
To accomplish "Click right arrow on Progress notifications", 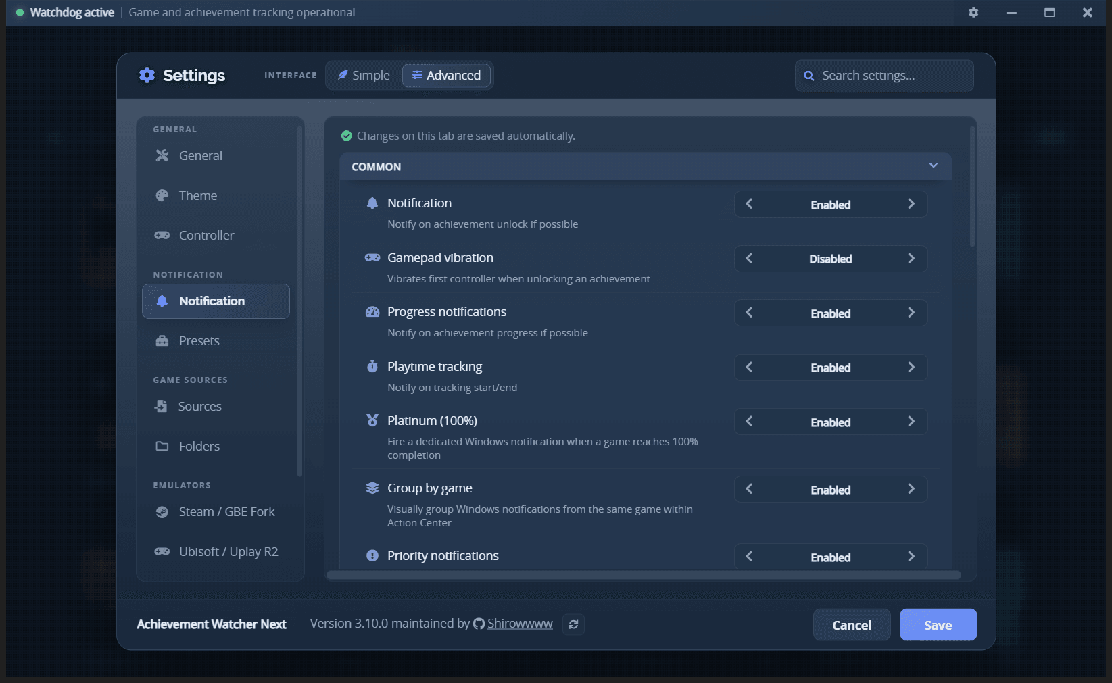I will point(911,313).
